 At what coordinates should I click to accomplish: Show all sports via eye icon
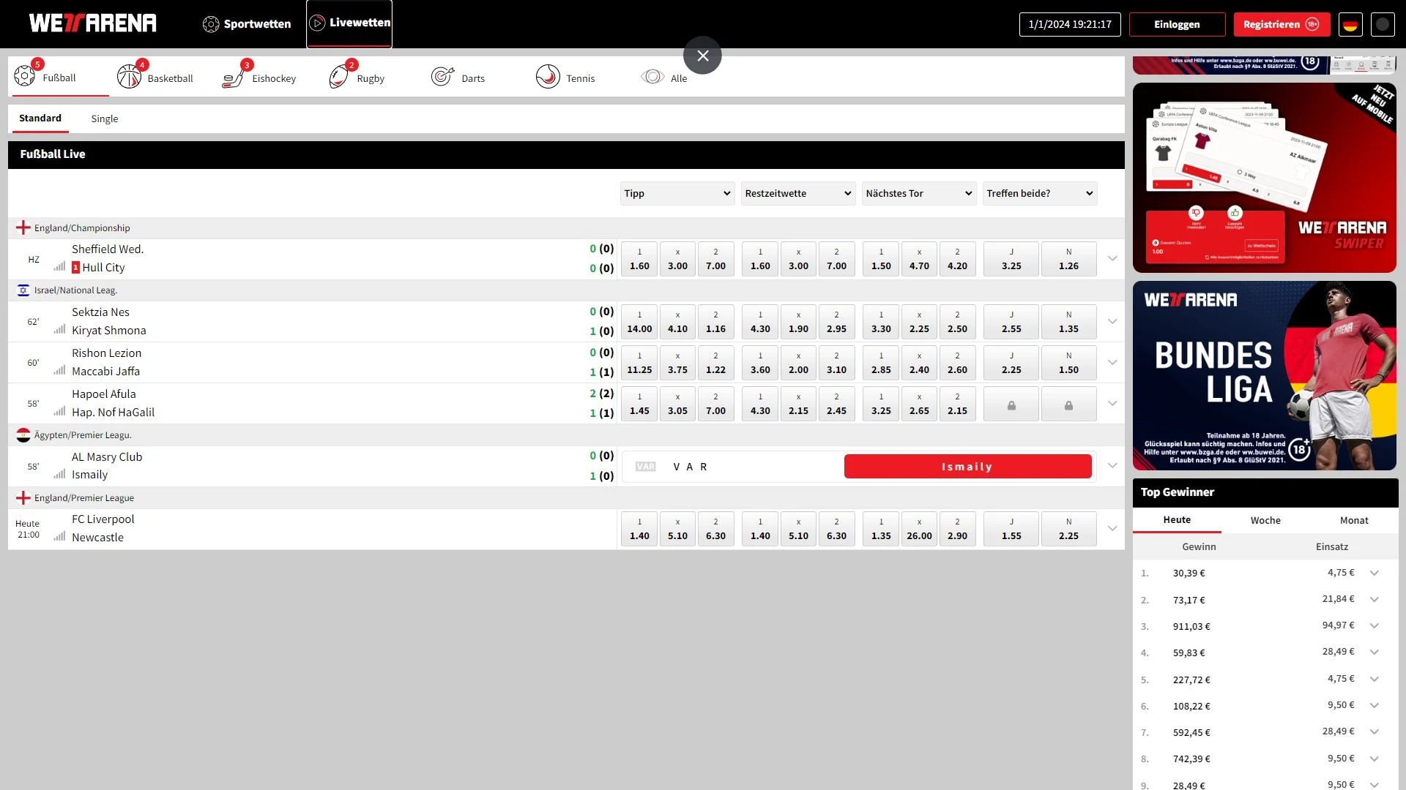pos(652,77)
